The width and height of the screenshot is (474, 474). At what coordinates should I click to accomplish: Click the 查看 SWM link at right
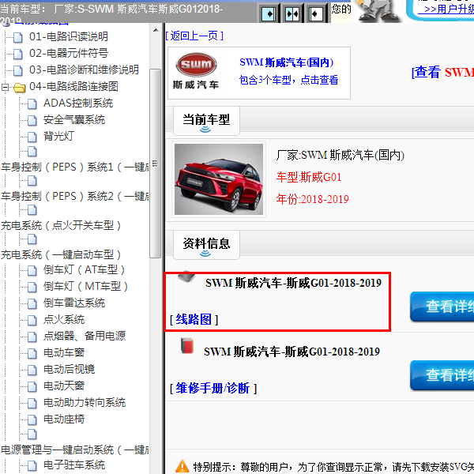[x=442, y=73]
